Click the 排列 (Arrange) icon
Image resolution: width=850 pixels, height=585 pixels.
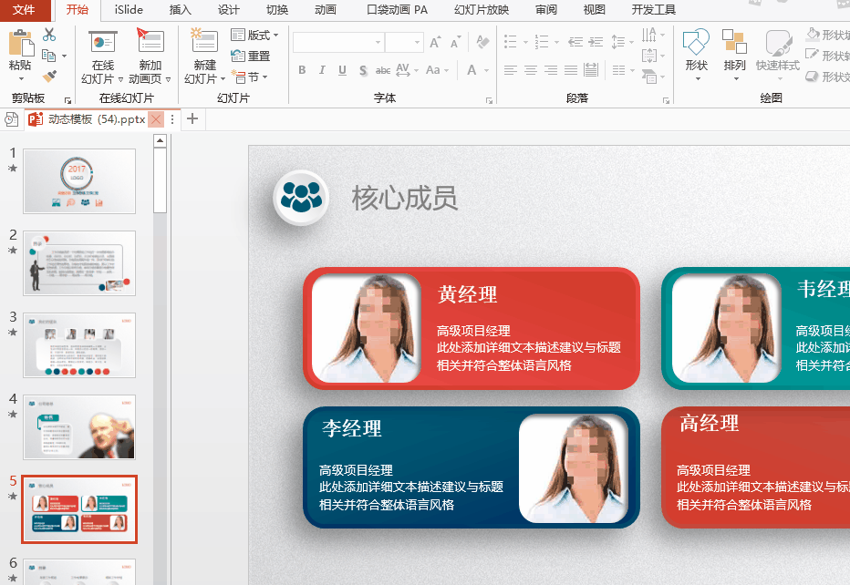point(734,53)
